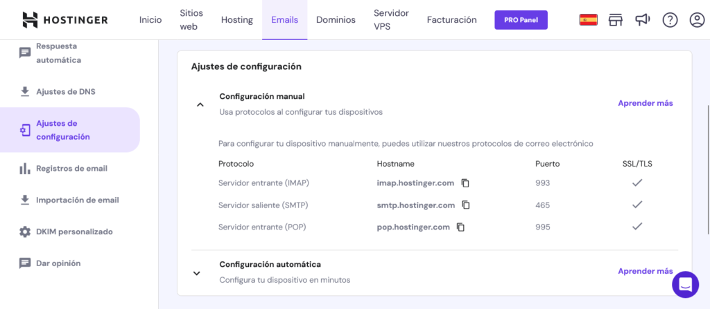Copy the smtp.hostinger.com hostname

(x=466, y=205)
